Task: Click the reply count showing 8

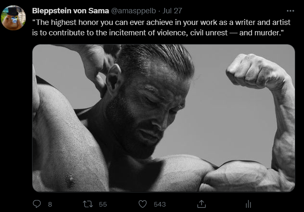Action: click(x=50, y=204)
